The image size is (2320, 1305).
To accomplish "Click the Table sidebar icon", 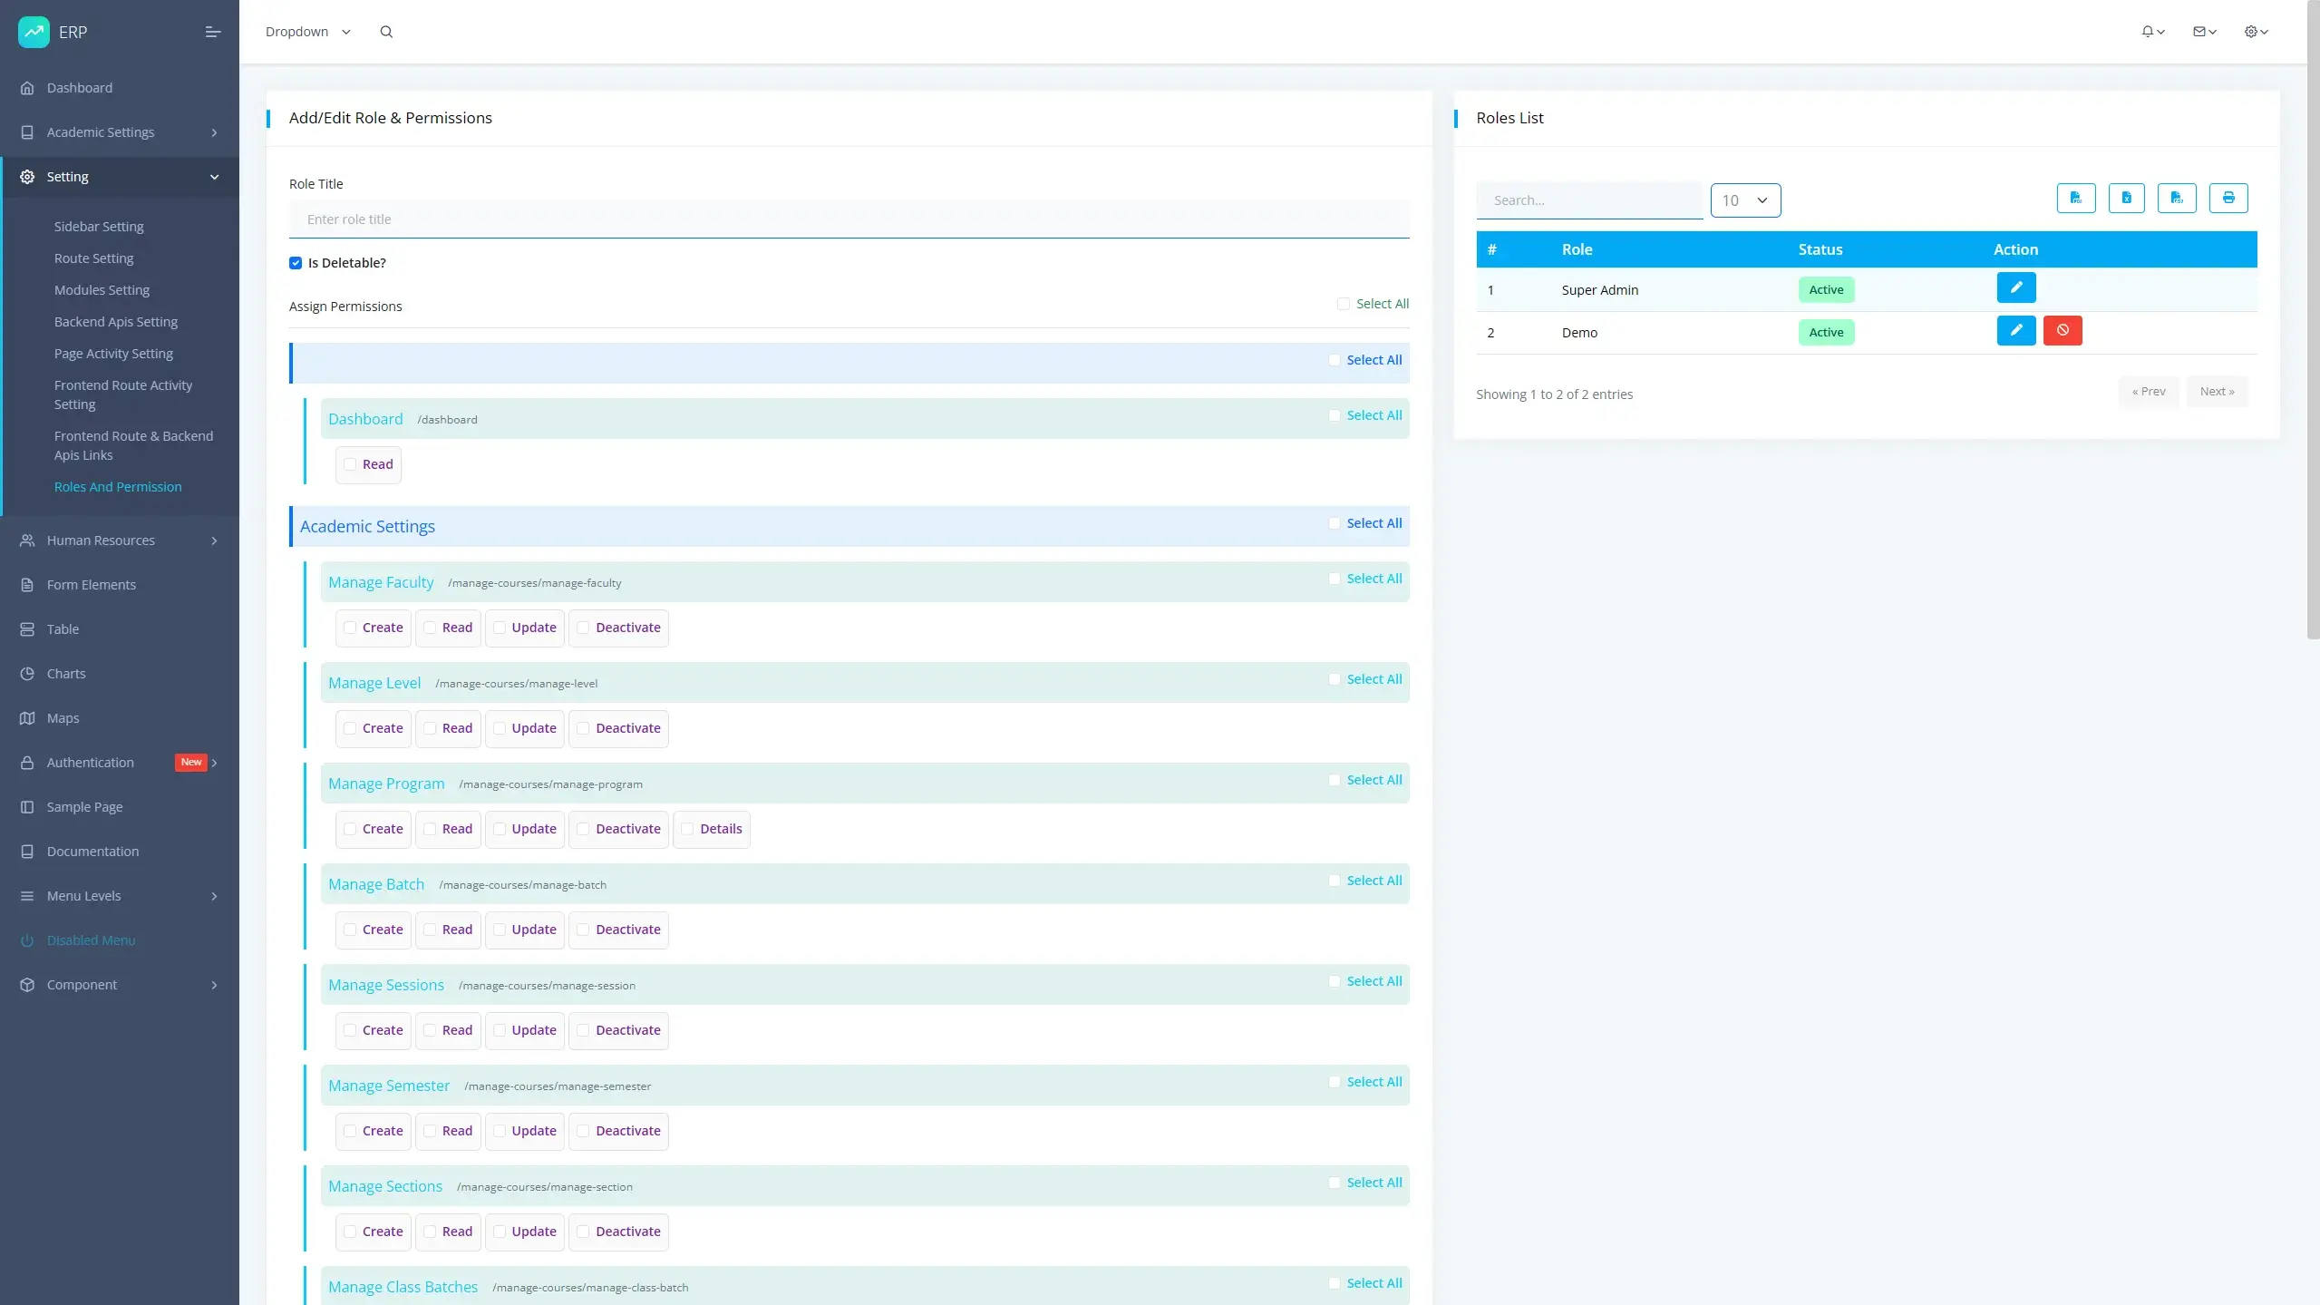I will tap(27, 629).
